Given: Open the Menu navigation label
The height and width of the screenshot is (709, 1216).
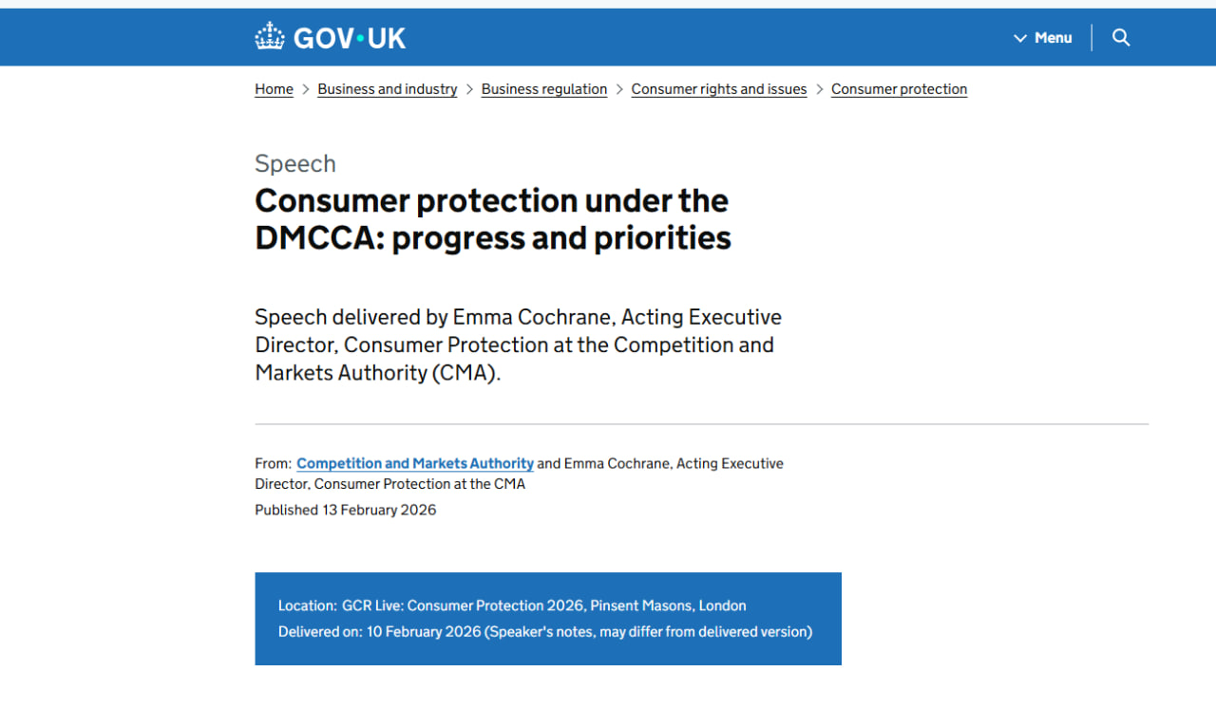Looking at the screenshot, I should click(x=1053, y=38).
